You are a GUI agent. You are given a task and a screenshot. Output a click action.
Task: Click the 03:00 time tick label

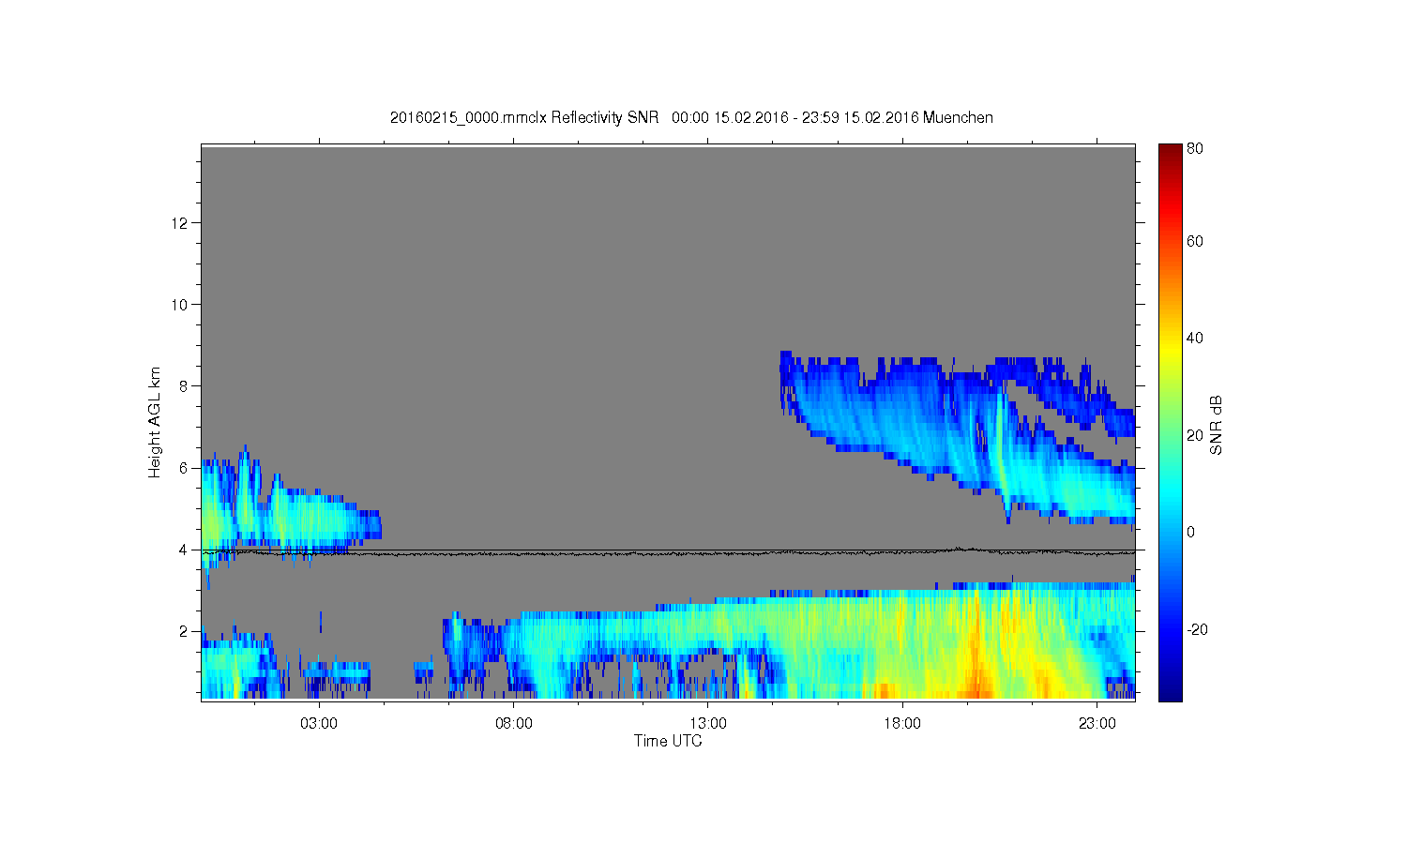319,724
